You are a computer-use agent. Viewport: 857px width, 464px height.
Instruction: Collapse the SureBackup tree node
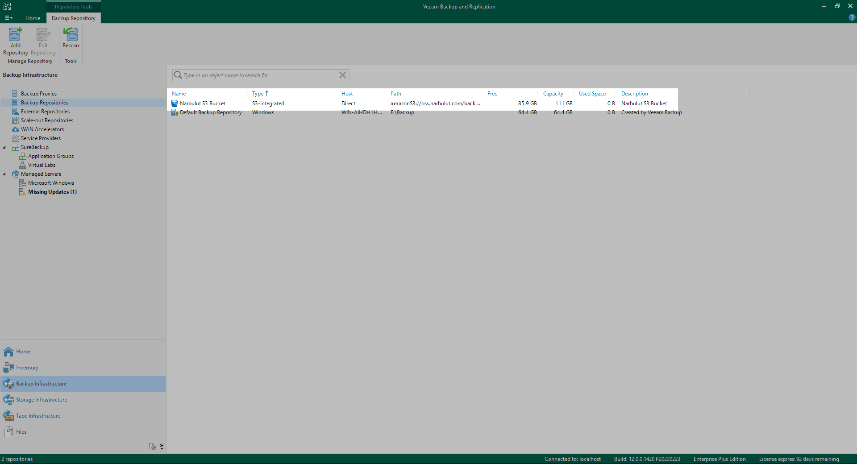pyautogui.click(x=4, y=147)
